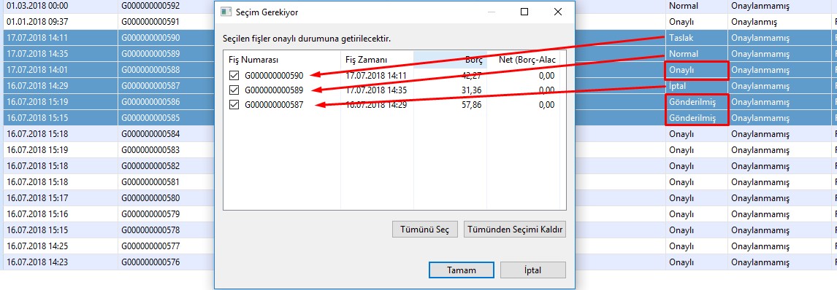The image size is (837, 290).
Task: Sort by the Borç column header
Action: (450, 60)
